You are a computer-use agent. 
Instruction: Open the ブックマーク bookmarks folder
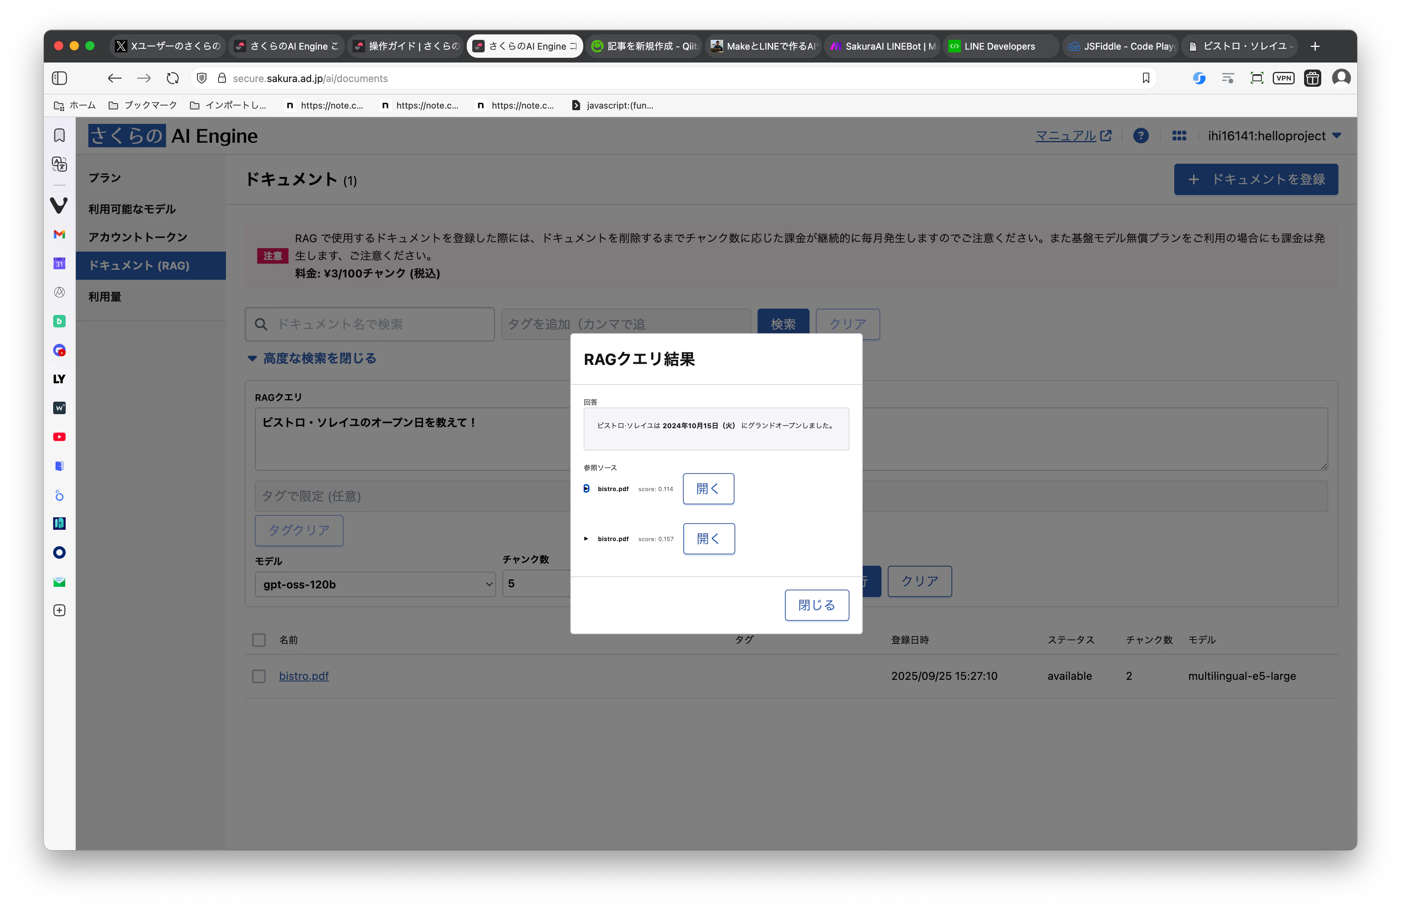tap(143, 105)
